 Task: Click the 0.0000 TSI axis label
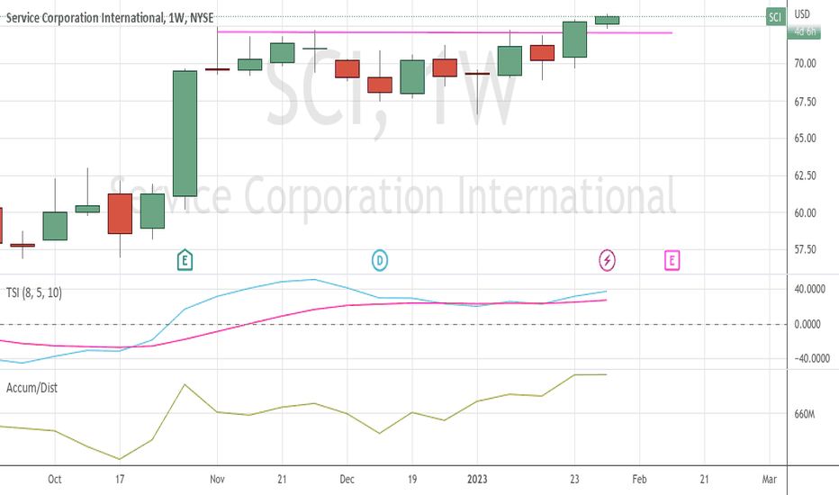[807, 324]
